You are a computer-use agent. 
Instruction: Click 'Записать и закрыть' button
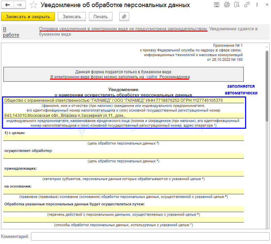click(x=28, y=16)
